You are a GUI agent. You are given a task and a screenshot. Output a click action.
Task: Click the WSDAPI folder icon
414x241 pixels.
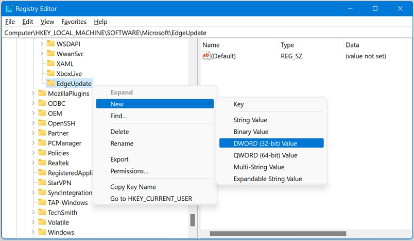coord(50,44)
